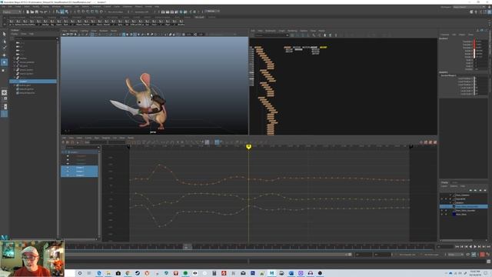Image resolution: width=492 pixels, height=277 pixels.
Task: Open the Node Editor search field dropdown
Action: [287, 35]
